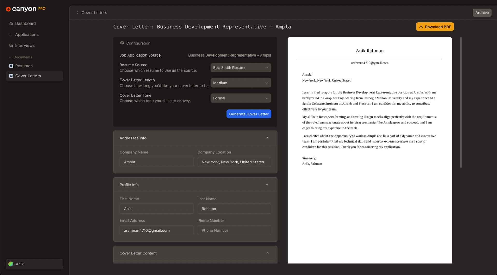Collapse the Addressee Info section
This screenshot has width=497, height=275.
(x=267, y=138)
